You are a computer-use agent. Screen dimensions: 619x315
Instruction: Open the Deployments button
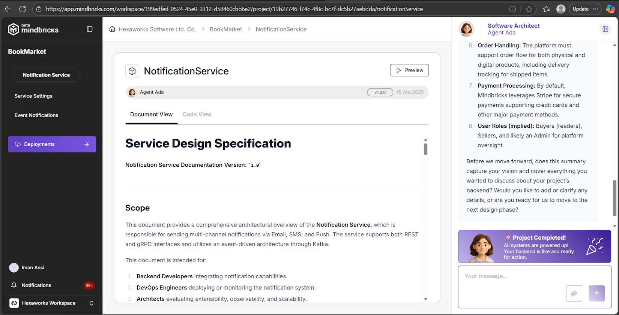click(52, 144)
